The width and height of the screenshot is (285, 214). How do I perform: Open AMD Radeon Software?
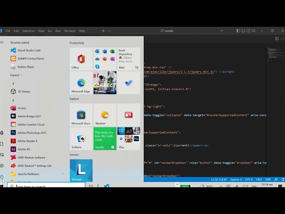tap(28, 157)
